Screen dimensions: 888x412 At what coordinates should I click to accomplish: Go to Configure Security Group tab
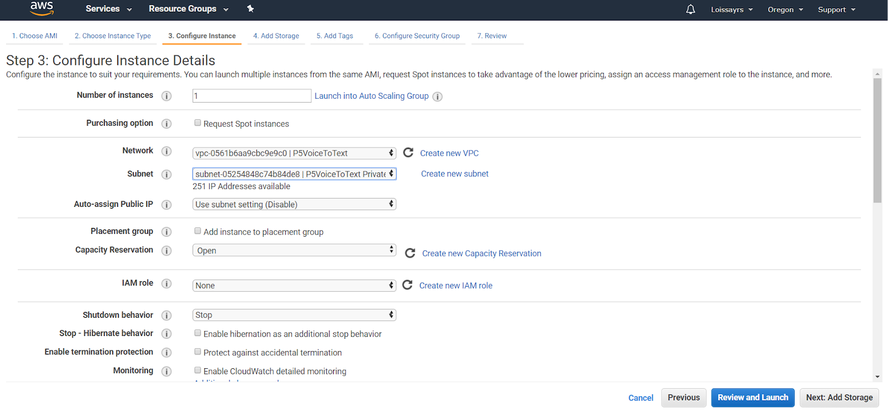417,36
